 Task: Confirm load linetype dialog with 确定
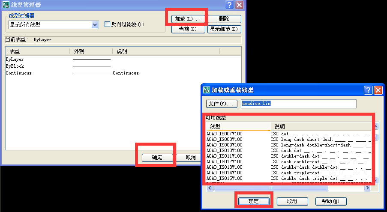pyautogui.click(x=254, y=201)
